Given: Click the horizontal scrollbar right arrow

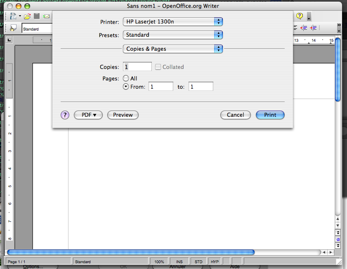Looking at the screenshot, I should pos(331,252).
